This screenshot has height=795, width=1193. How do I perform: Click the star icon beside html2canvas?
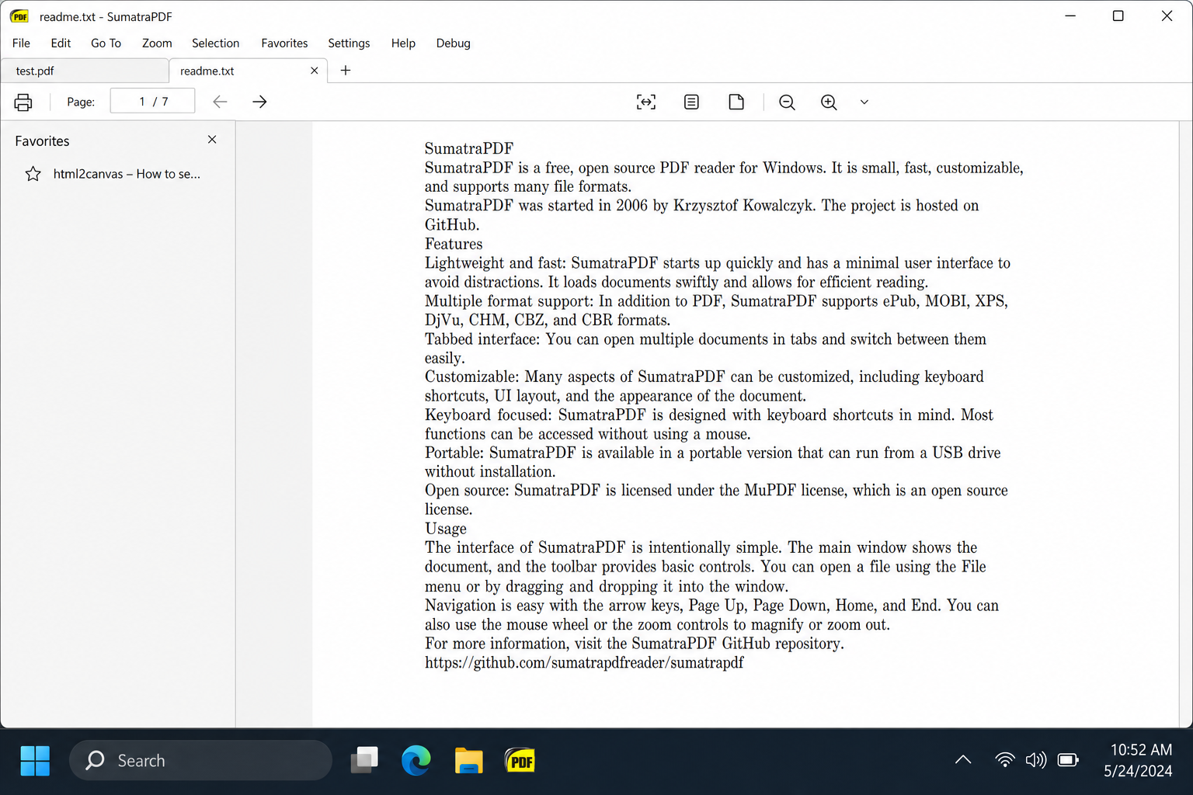pos(33,174)
